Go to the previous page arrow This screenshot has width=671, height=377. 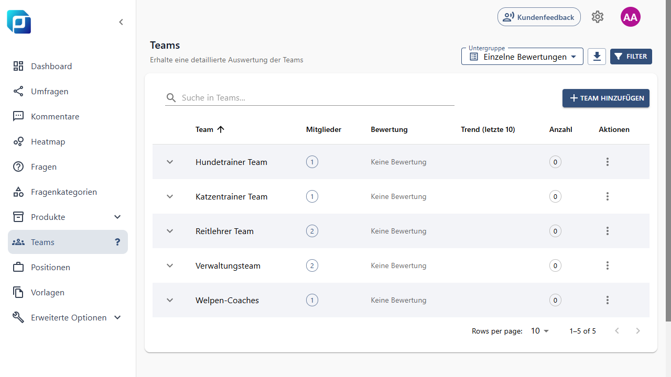(x=617, y=331)
